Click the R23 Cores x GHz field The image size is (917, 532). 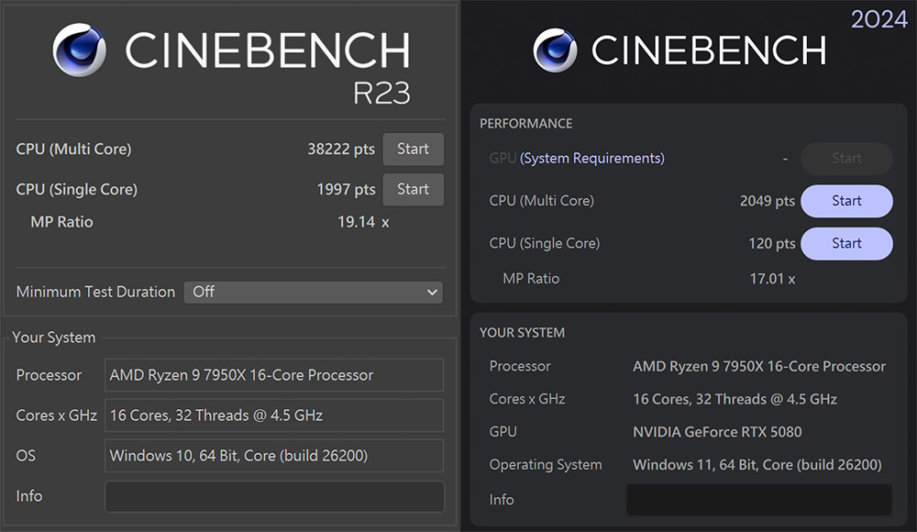[274, 416]
